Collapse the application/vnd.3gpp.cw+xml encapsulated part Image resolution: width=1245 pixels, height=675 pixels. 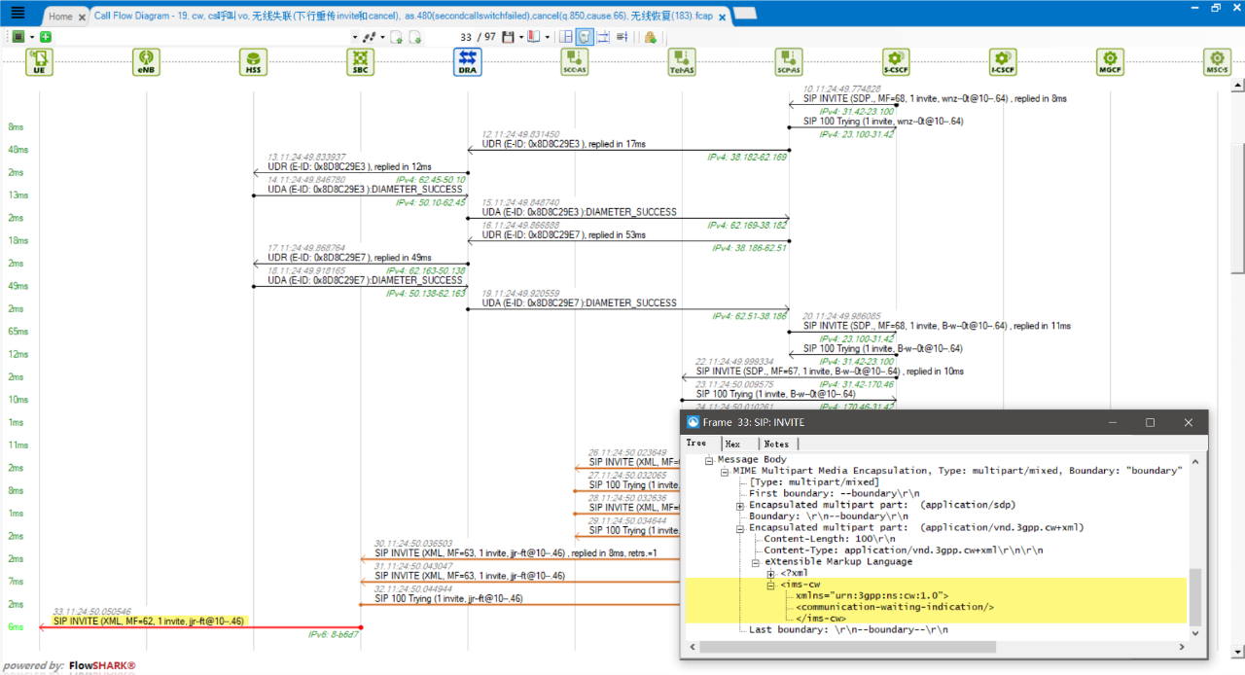tap(740, 528)
